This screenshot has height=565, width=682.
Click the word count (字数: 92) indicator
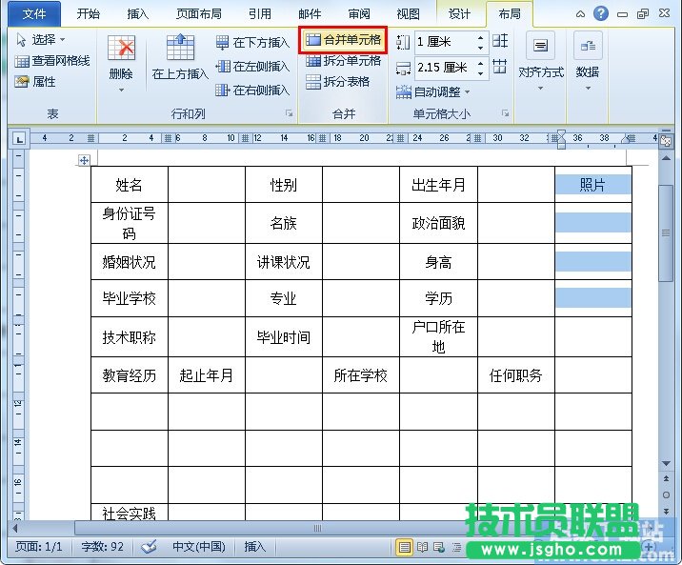tap(105, 547)
